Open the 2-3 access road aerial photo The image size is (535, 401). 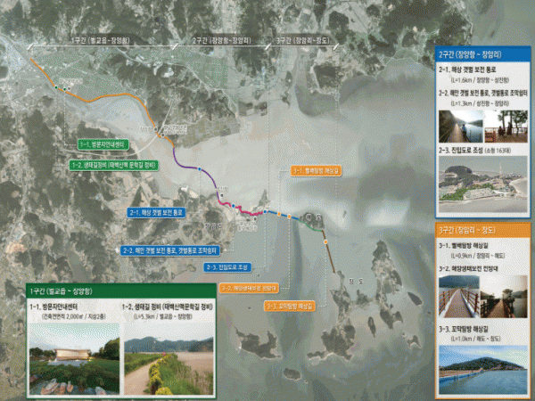tap(481, 182)
